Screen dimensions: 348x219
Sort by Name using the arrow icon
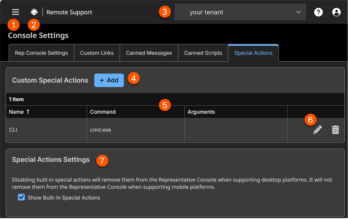(28, 112)
